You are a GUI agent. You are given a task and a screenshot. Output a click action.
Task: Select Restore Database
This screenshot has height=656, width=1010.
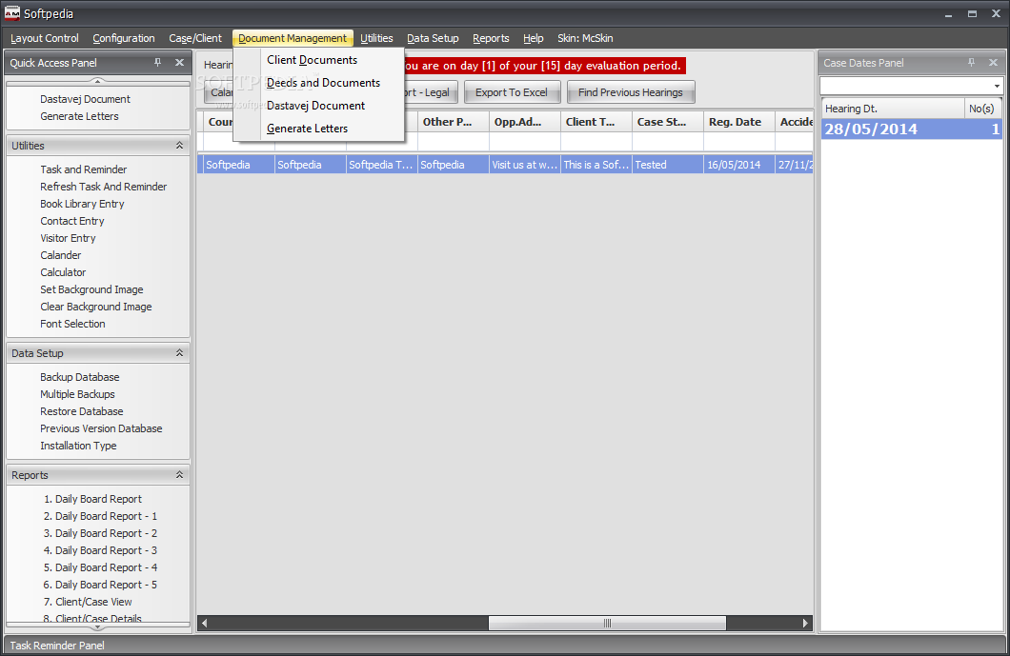82,411
